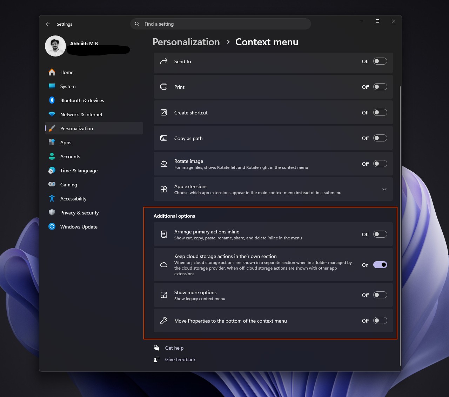Click the Network wifi icon

[52, 114]
